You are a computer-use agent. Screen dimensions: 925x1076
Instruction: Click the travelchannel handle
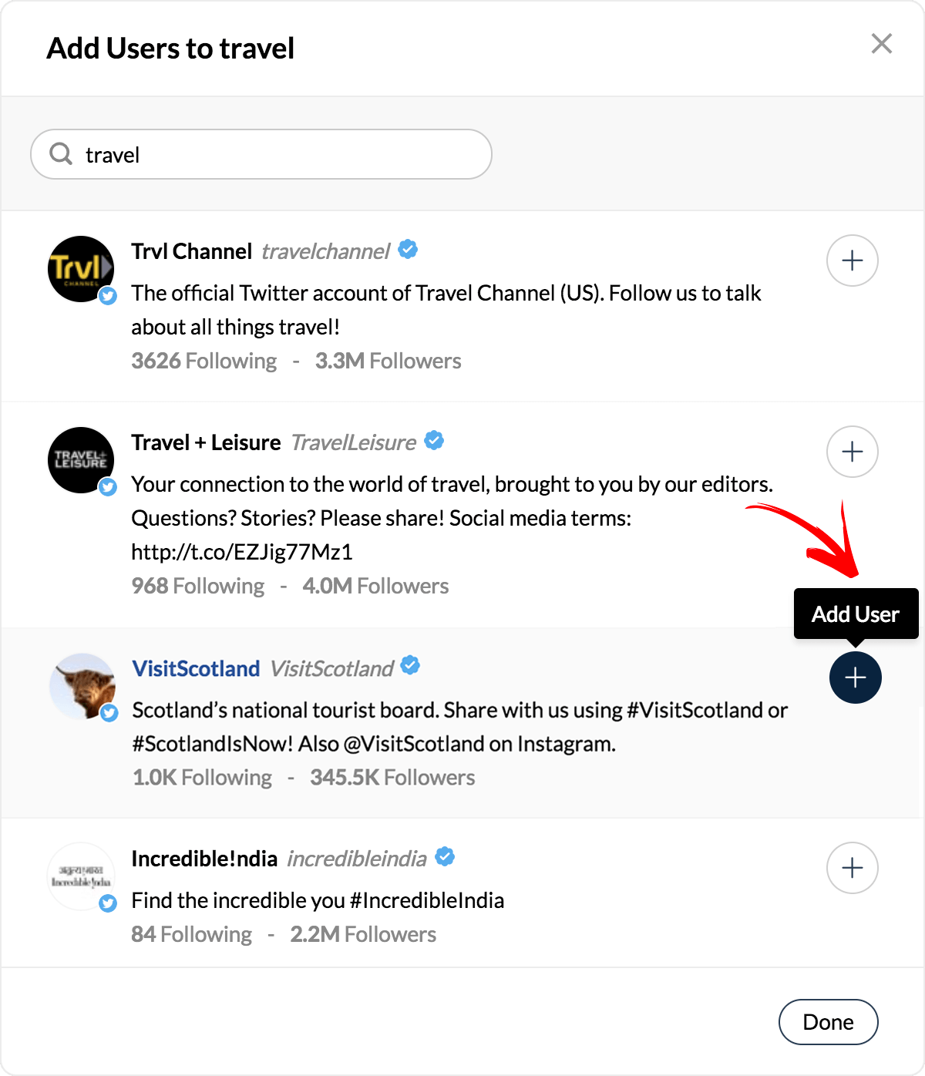325,251
